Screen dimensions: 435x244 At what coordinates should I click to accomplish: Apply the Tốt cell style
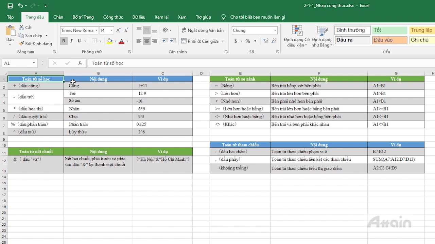tap(389, 30)
